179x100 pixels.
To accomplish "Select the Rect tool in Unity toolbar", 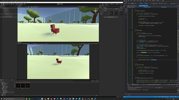I will (10, 4).
